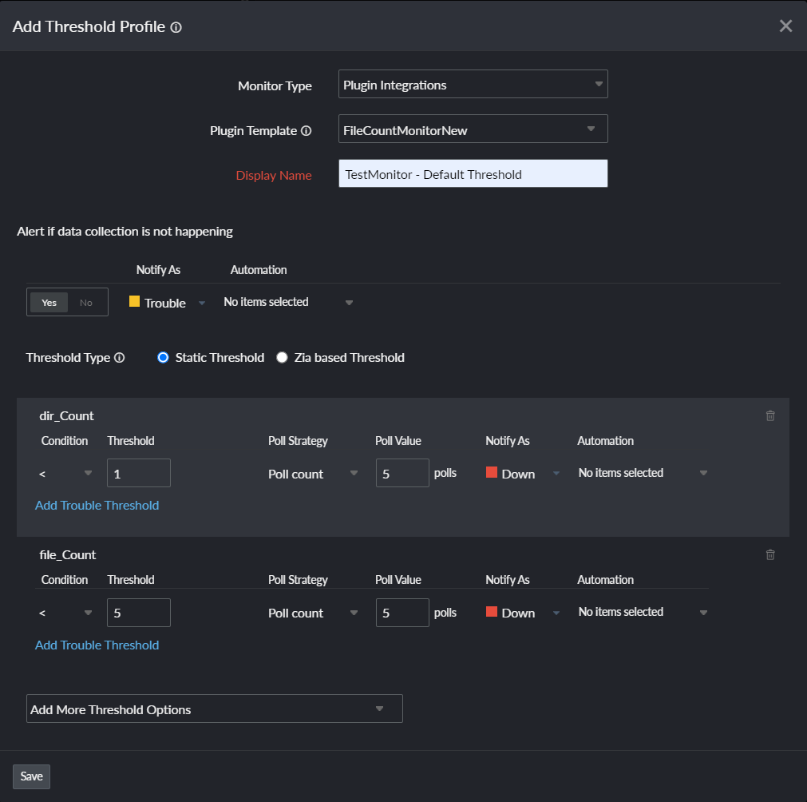Open Add More Threshold Options dropdown

(x=214, y=709)
